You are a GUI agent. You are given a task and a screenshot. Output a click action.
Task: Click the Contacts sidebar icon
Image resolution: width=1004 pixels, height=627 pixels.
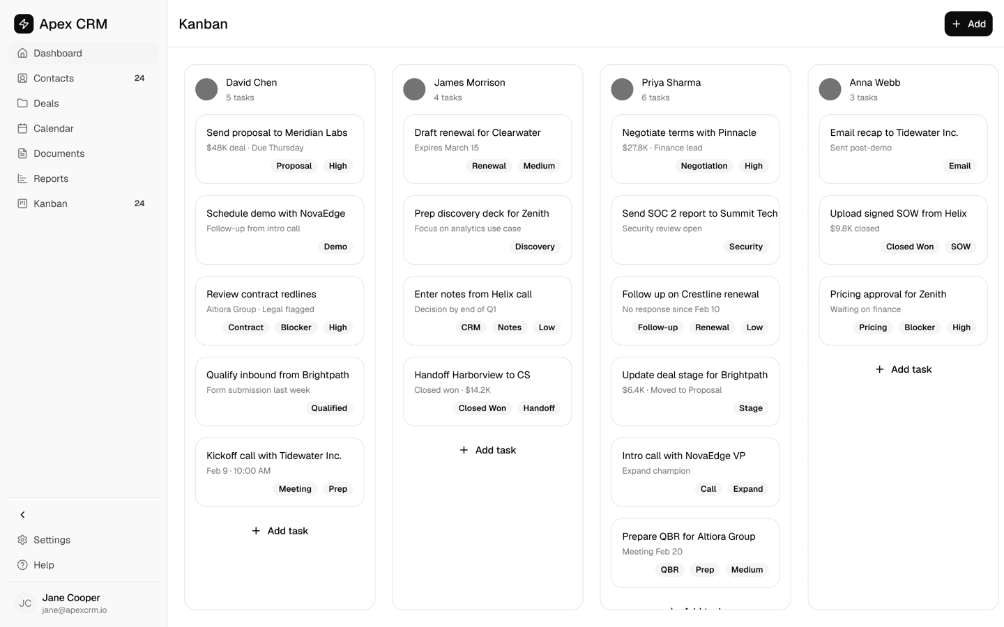[x=23, y=78]
